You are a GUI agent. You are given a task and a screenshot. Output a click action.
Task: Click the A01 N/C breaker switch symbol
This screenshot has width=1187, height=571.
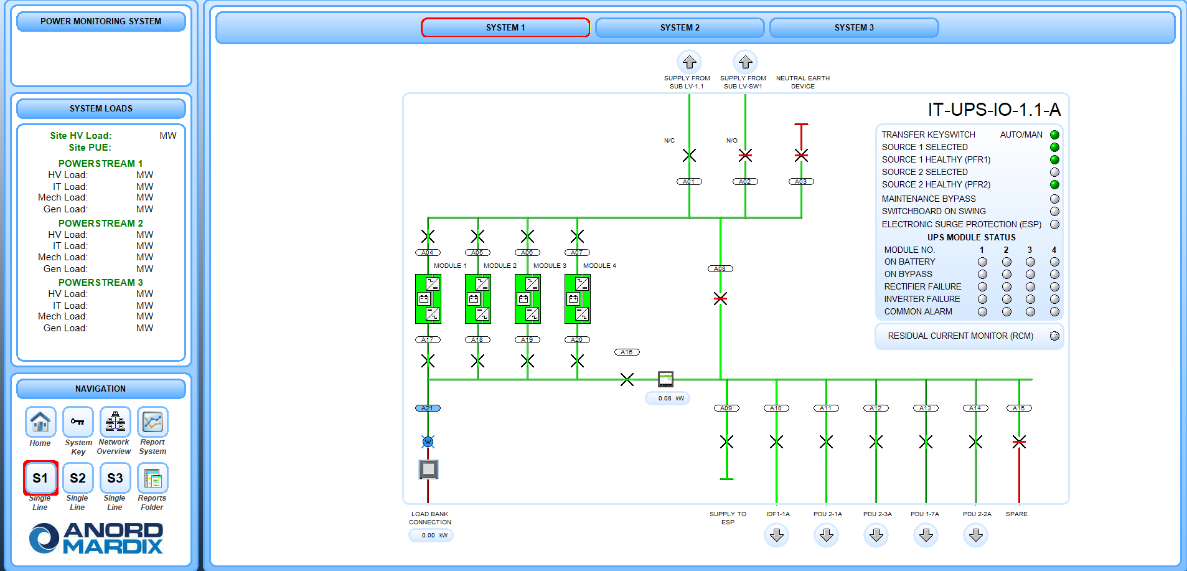tap(689, 155)
